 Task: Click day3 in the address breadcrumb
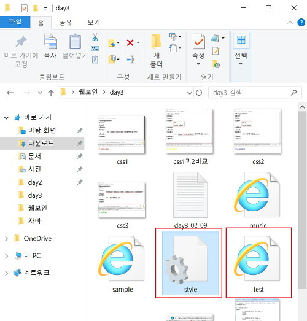(117, 93)
